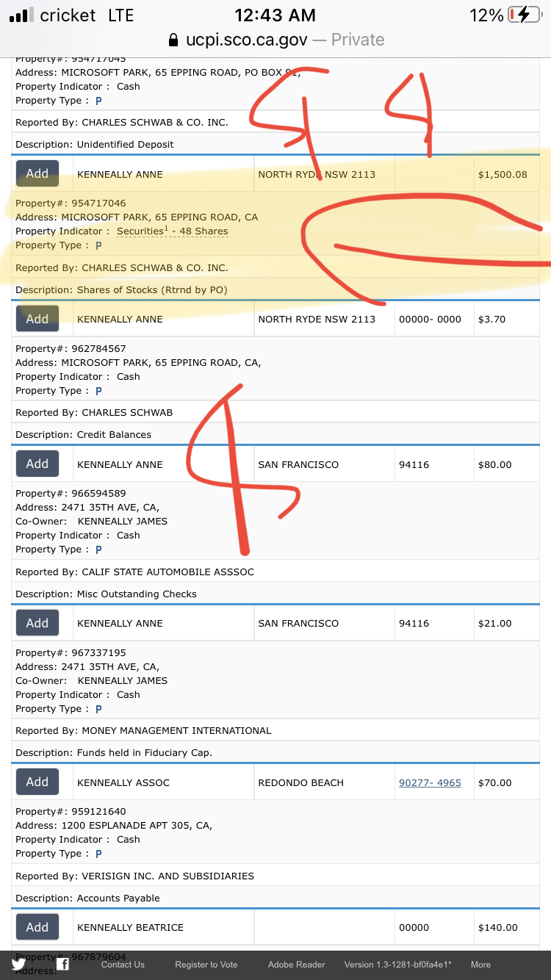Click Description: Credit Balances
Viewport: 551px width, 980px height.
[x=84, y=435]
